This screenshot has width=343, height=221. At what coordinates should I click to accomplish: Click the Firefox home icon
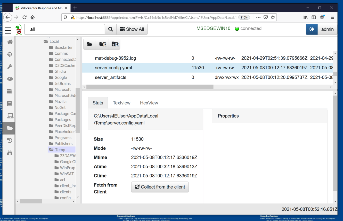32,18
